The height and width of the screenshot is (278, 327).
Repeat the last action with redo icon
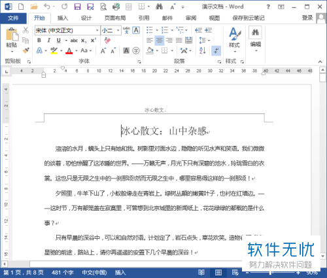coord(64,7)
